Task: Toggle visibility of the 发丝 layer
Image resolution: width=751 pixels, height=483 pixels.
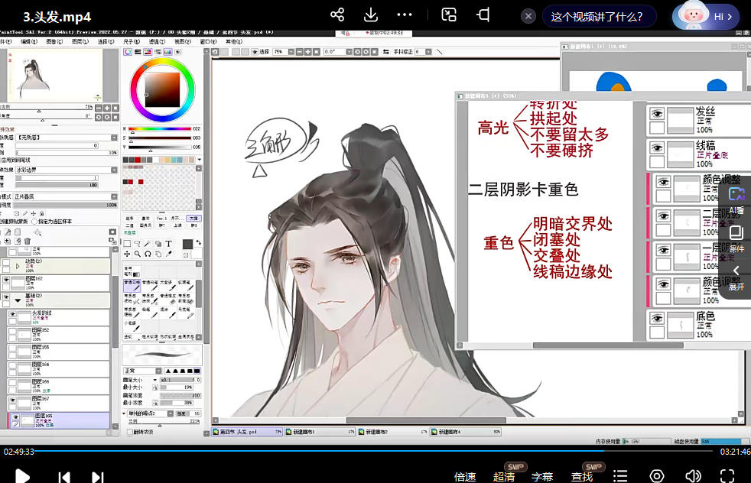Action: coord(656,113)
